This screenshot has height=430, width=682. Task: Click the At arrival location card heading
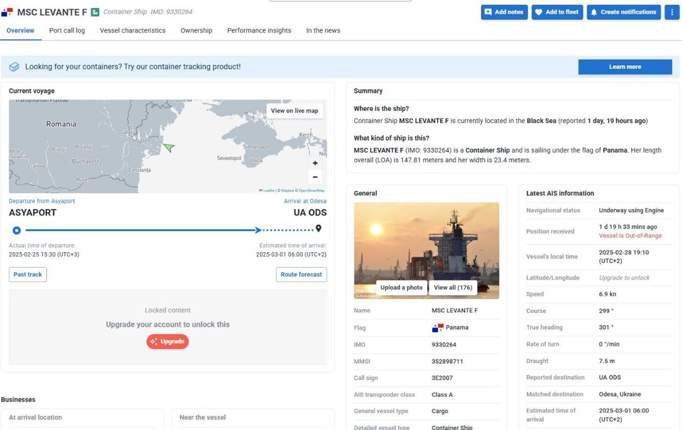click(x=35, y=418)
